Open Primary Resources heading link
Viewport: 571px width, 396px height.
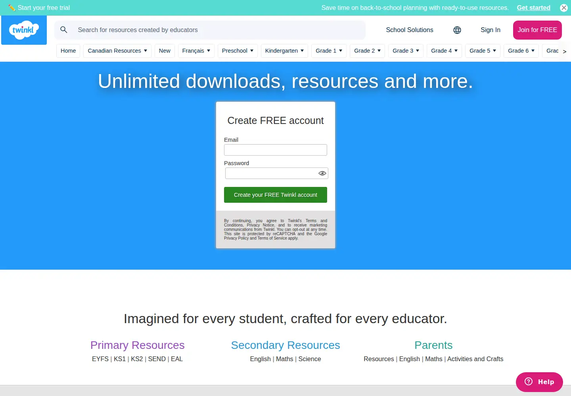pyautogui.click(x=137, y=345)
